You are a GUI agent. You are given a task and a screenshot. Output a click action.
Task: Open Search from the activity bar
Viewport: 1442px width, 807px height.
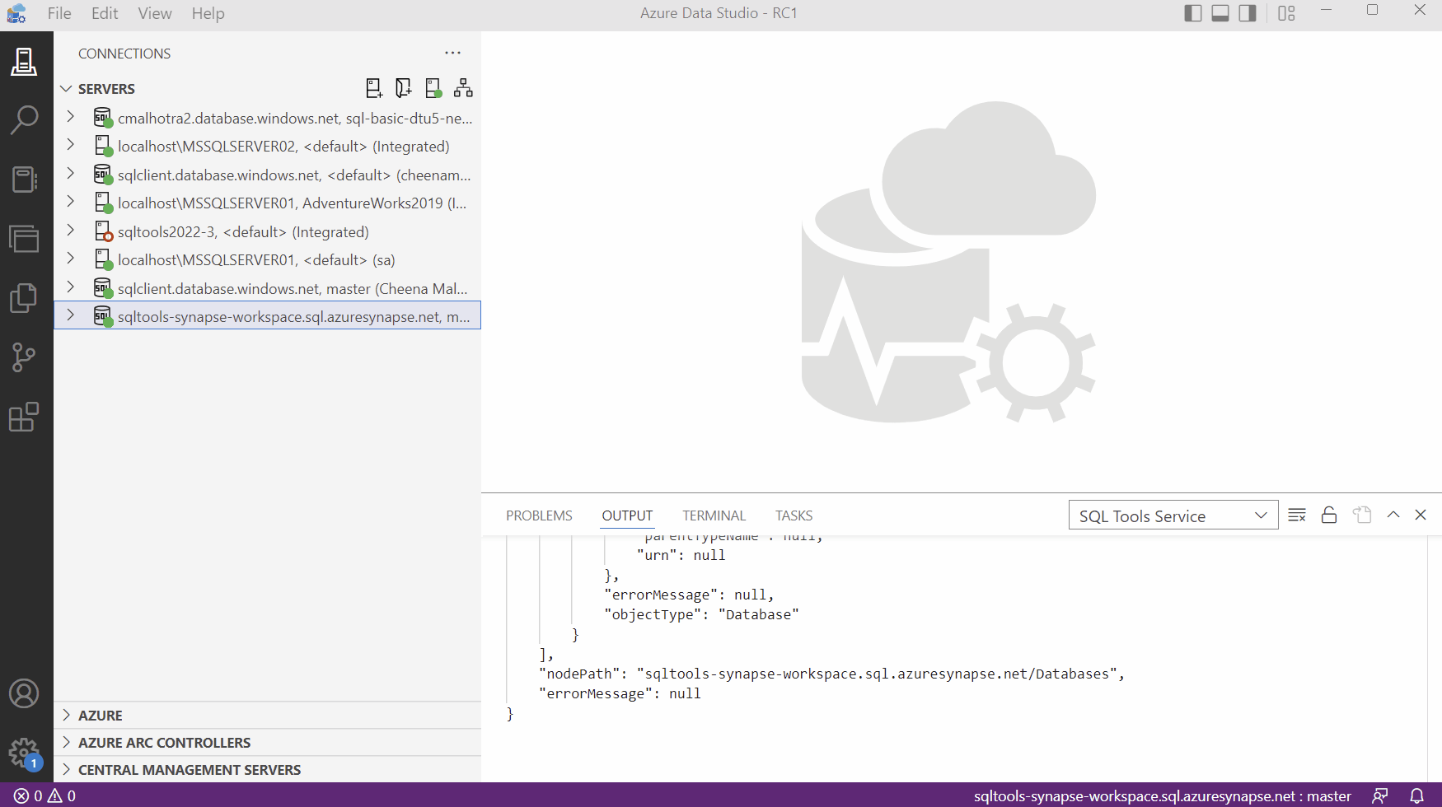24,119
